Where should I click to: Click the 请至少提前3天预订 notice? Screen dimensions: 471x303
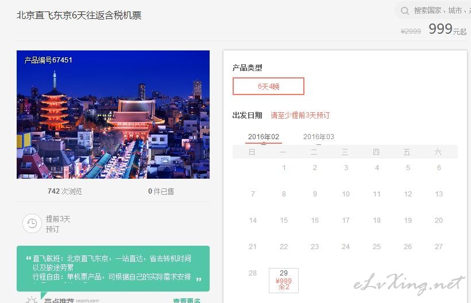point(300,115)
